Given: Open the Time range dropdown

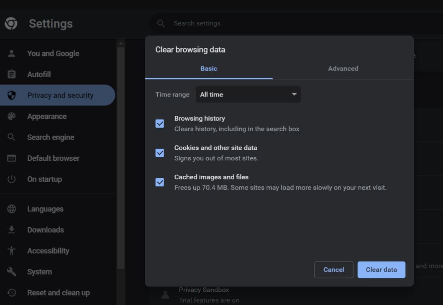Looking at the screenshot, I should coord(248,94).
